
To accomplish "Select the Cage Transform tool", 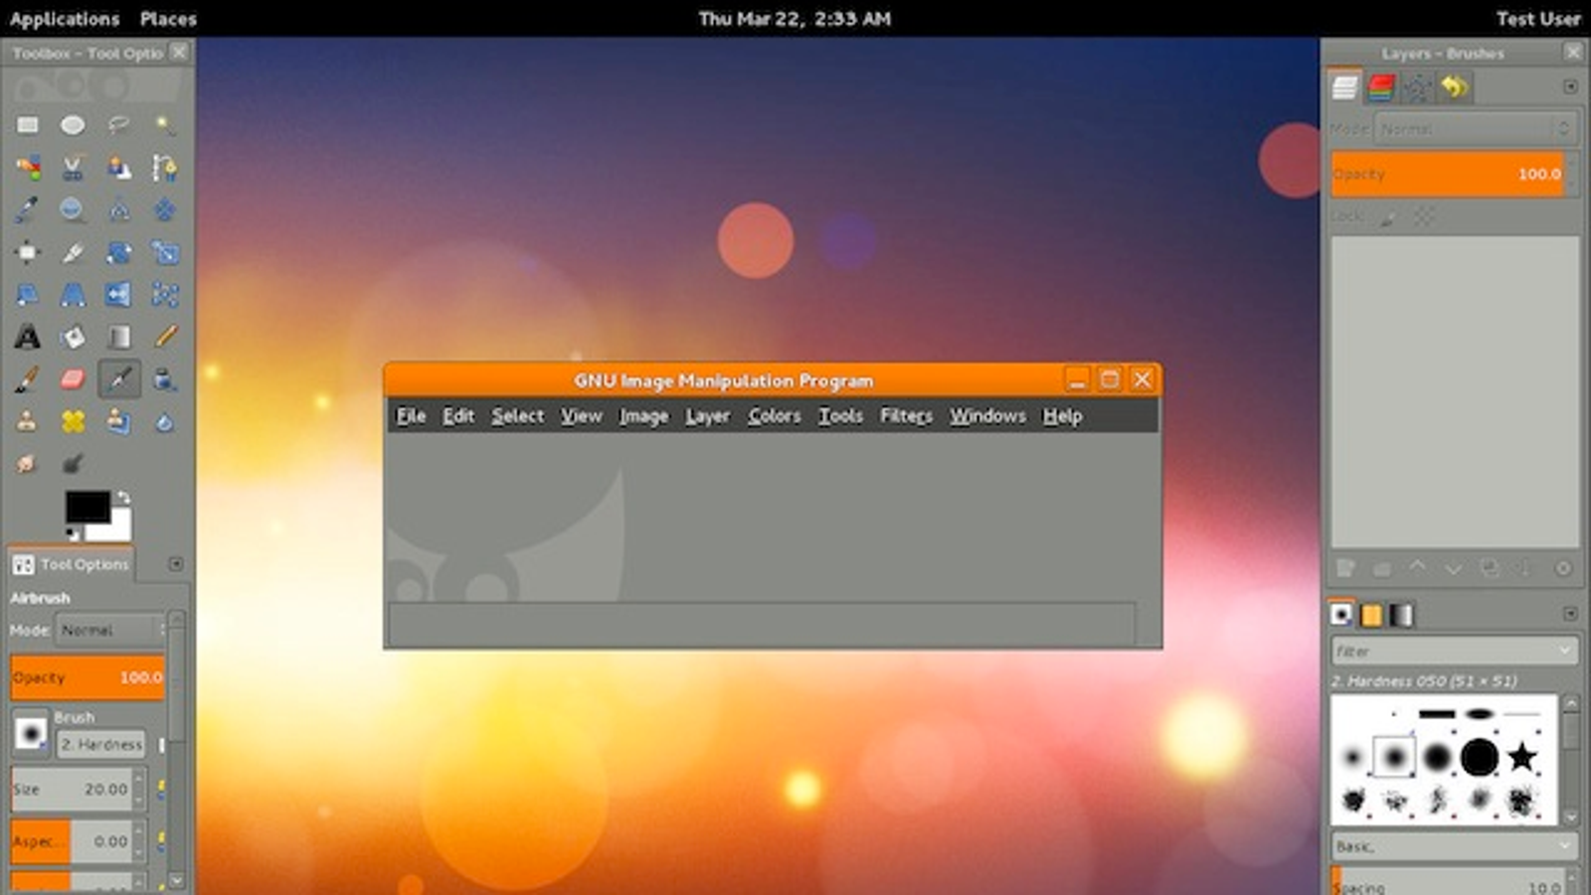I will point(164,294).
